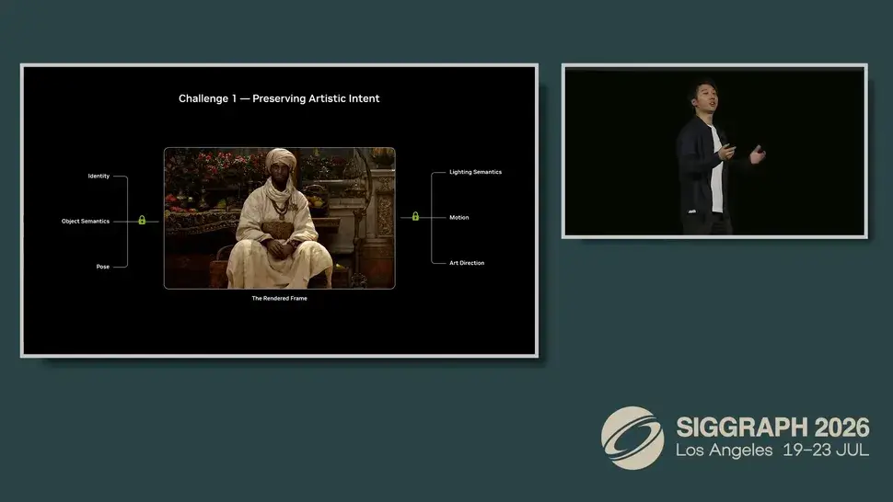This screenshot has height=502, width=893.
Task: Click the slide title 'Challenge 1 — Preserving Artistic Intent'
Action: (x=279, y=98)
